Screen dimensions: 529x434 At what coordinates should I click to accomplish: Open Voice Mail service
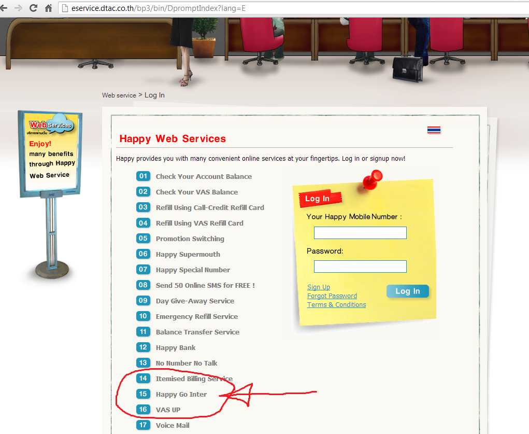(173, 425)
